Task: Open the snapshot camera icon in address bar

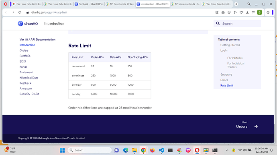Action: [223, 12]
